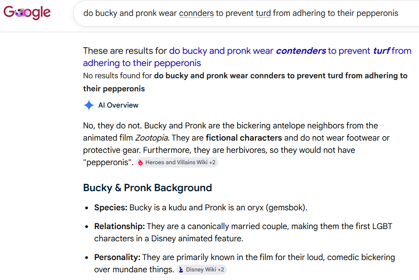Screen dimensions: 419x280
Task: Open the Heroes and Villains Wiki +2 source chip
Action: pyautogui.click(x=177, y=163)
